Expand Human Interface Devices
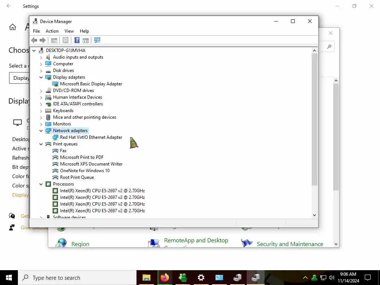 pyautogui.click(x=41, y=98)
